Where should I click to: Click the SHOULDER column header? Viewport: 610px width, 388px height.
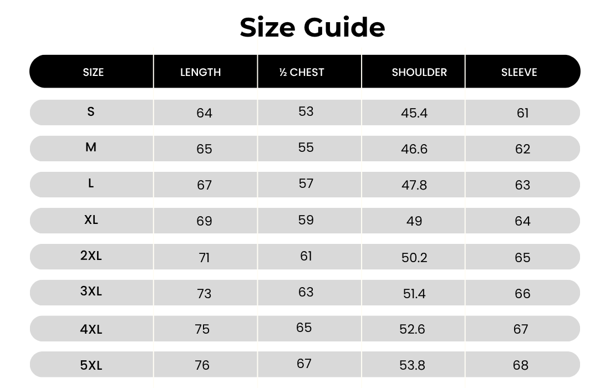(x=419, y=72)
